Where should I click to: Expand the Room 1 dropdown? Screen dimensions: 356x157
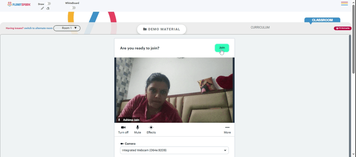[x=67, y=28]
